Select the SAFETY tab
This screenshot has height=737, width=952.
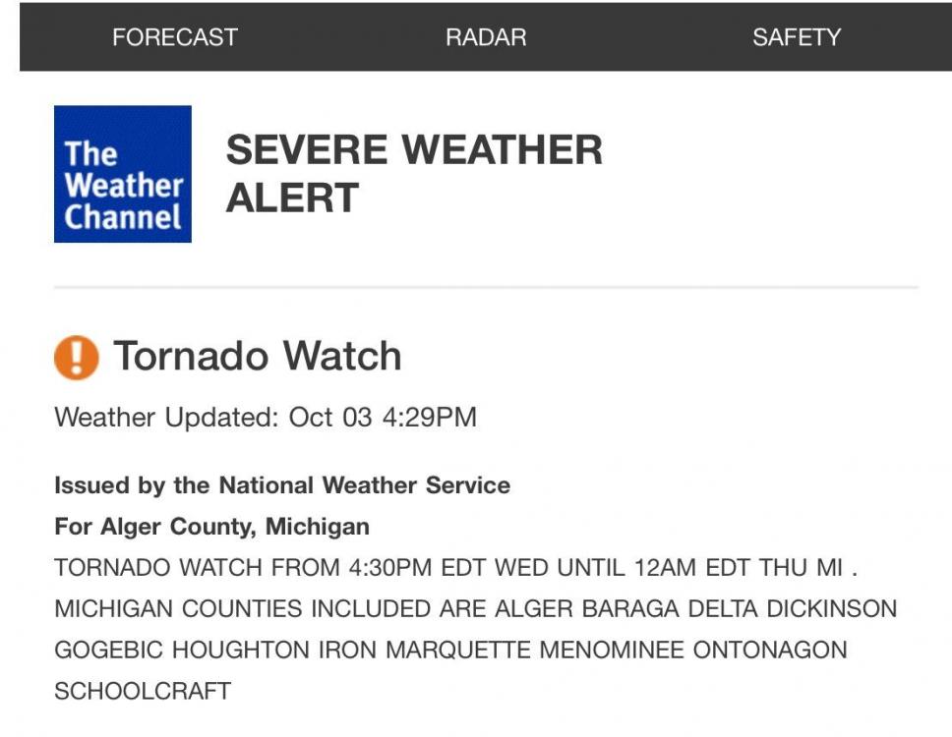click(797, 37)
